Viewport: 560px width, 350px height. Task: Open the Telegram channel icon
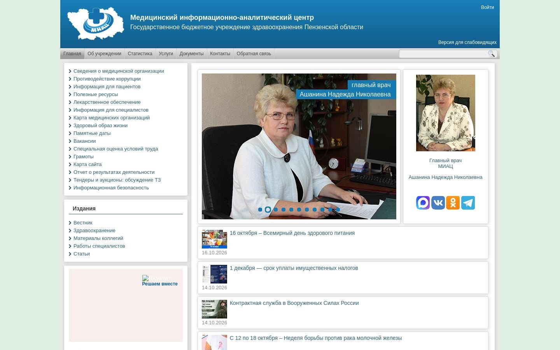468,203
